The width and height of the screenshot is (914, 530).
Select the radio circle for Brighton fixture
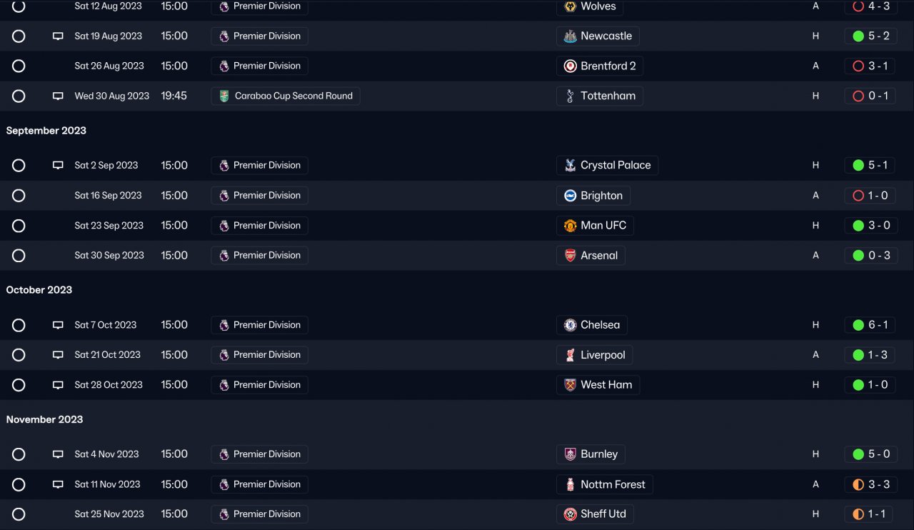point(19,196)
